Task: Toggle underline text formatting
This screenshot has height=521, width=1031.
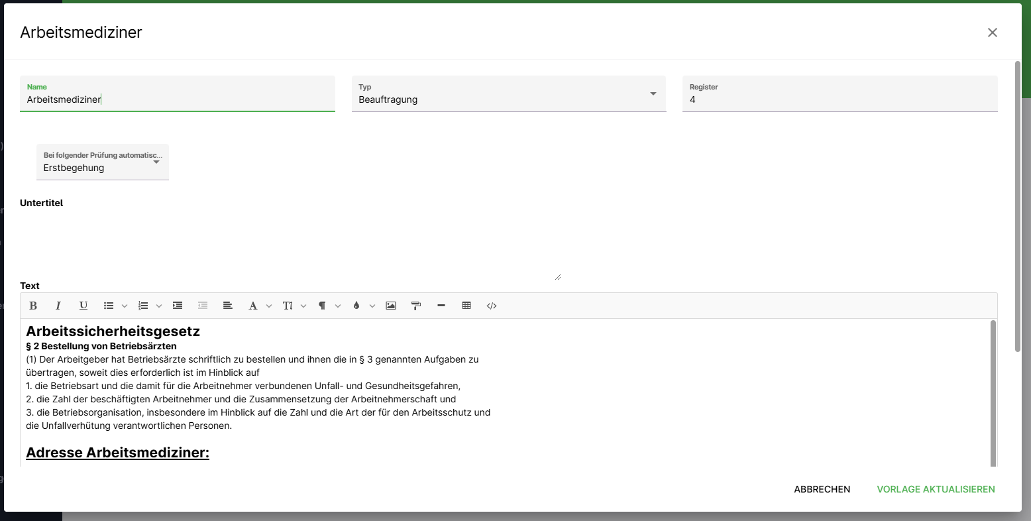Action: click(83, 306)
